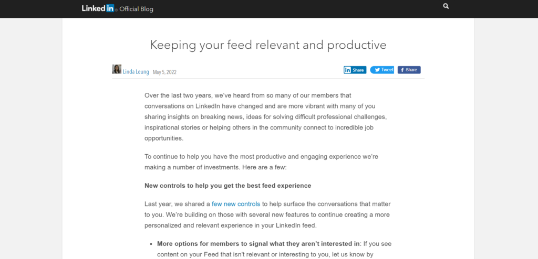Screen dimensions: 538x259
Task: Click the opening paragraph starting 'Over the last two years'
Action: tap(265, 117)
